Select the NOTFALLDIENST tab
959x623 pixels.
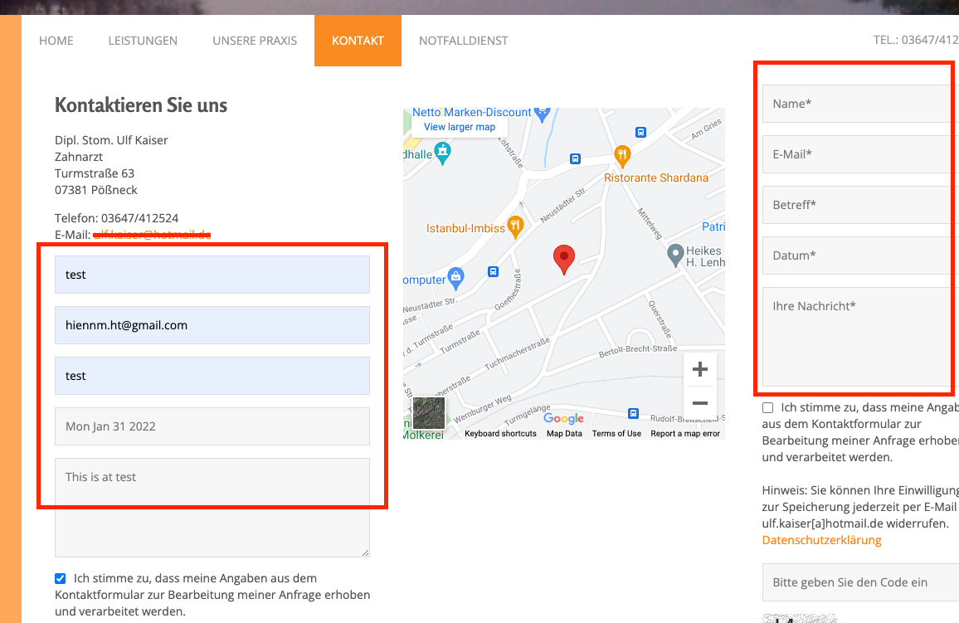click(463, 41)
